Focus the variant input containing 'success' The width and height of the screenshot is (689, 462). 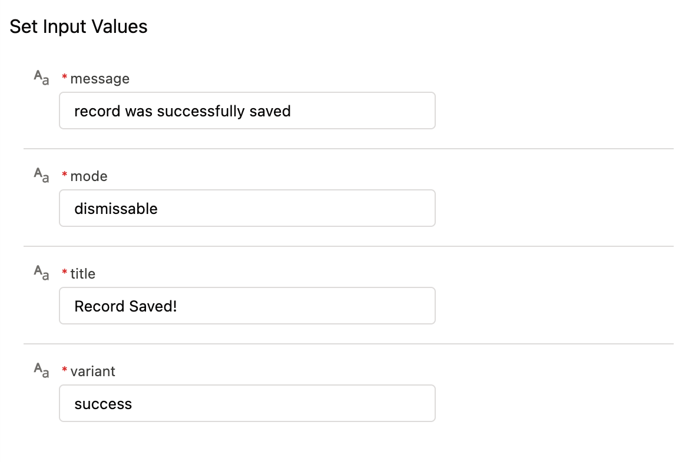point(247,403)
